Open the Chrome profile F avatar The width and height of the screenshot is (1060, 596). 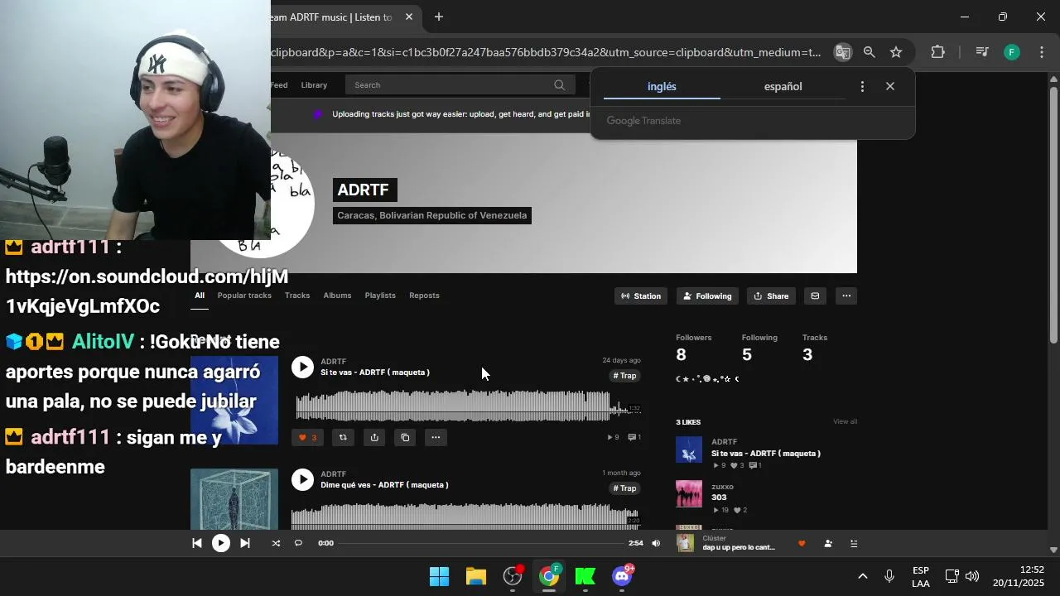pos(1012,52)
